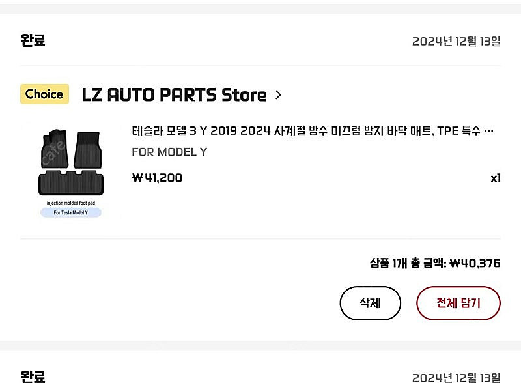Click the ₩41,200 item price
This screenshot has height=383, width=521.
point(157,178)
